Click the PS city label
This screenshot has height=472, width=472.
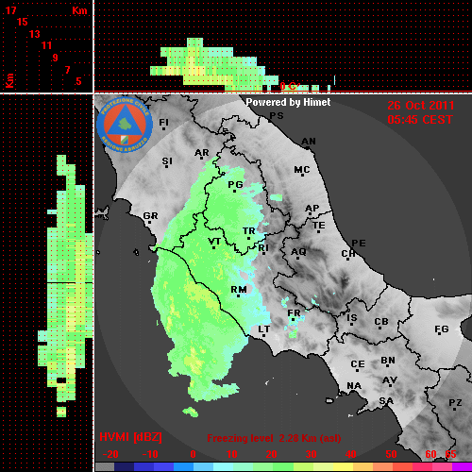277,116
